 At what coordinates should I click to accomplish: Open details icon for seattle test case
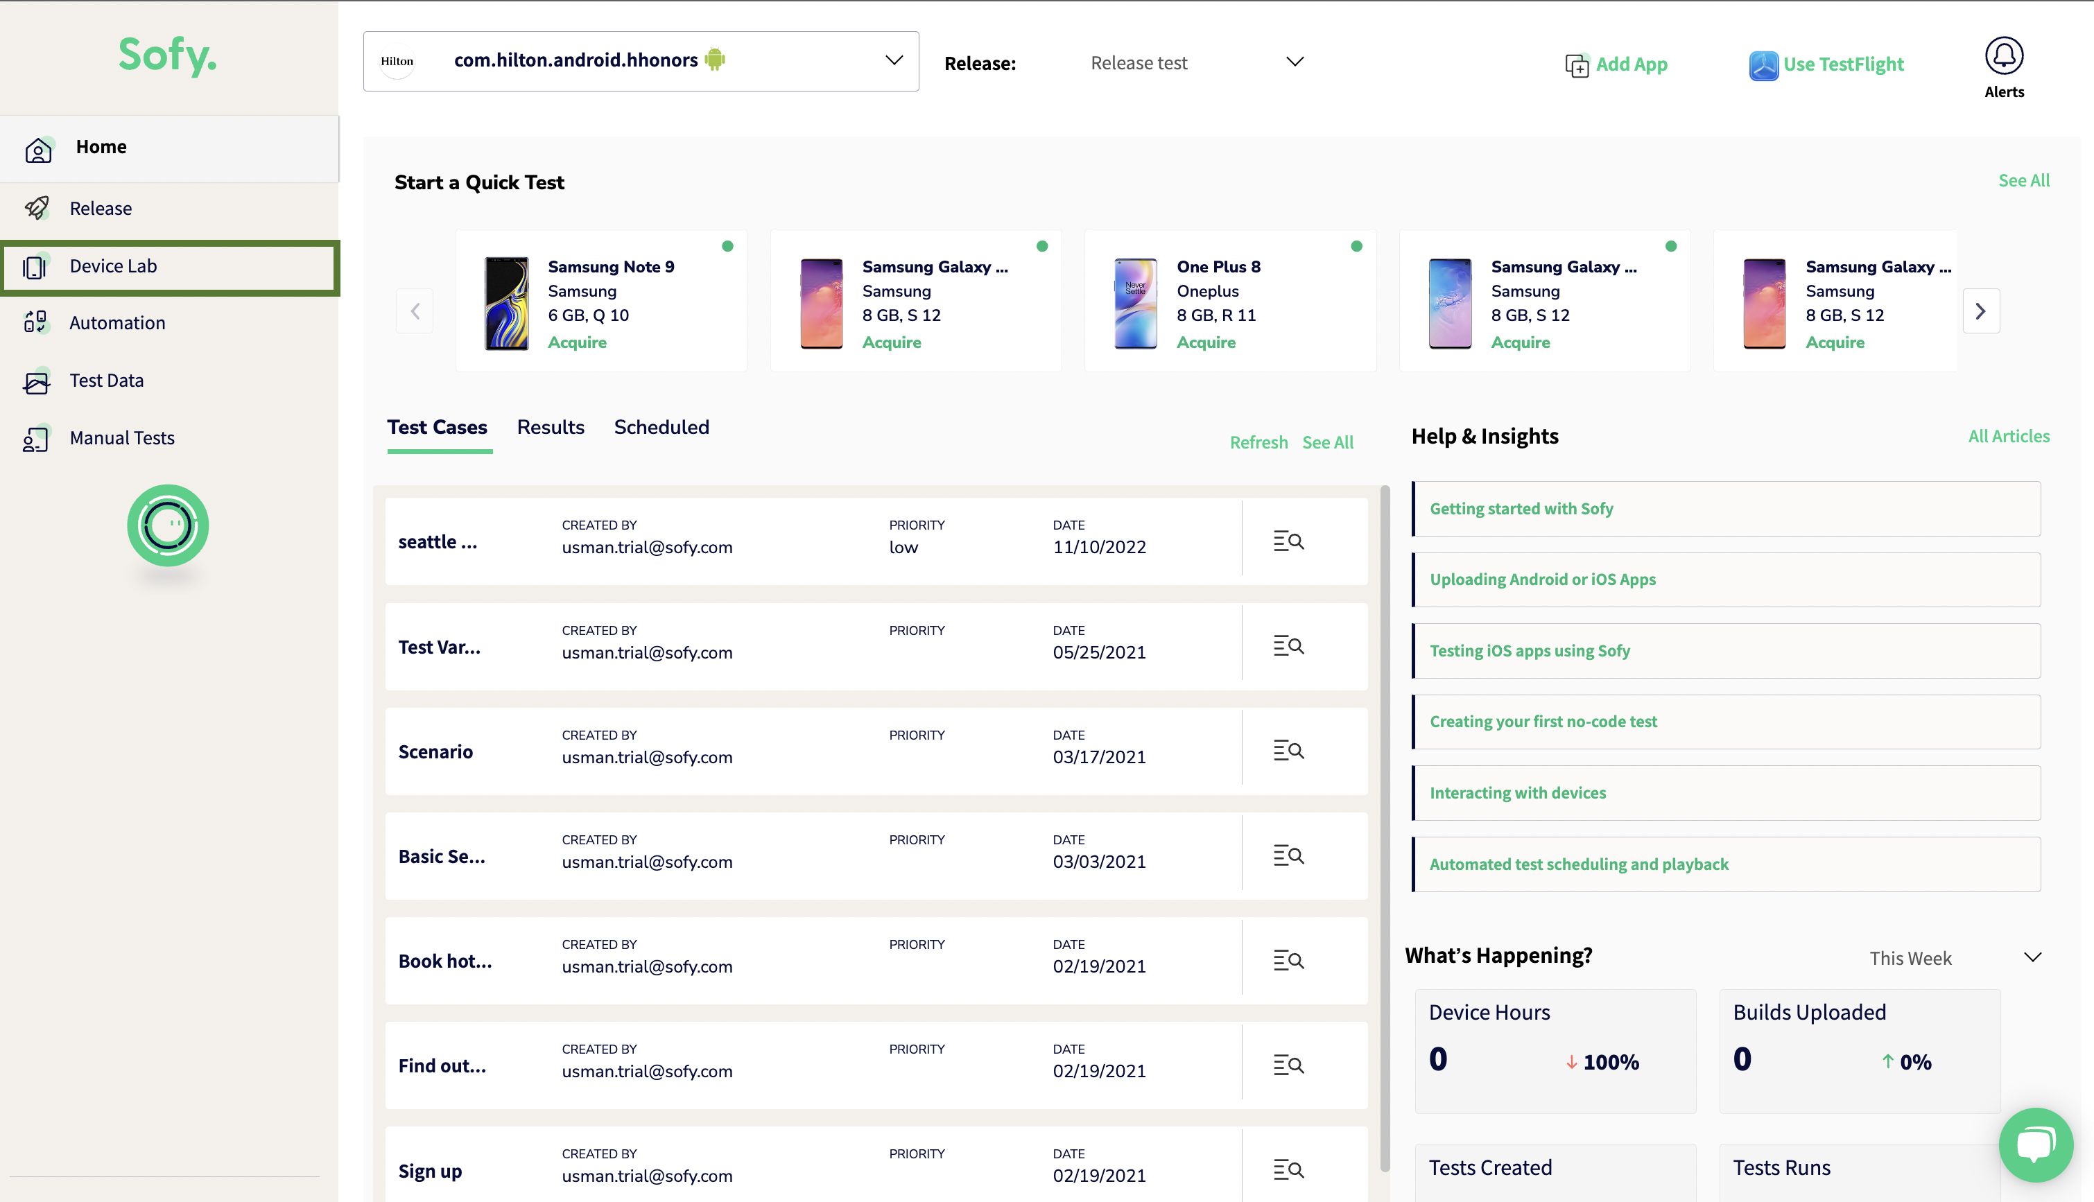1288,541
